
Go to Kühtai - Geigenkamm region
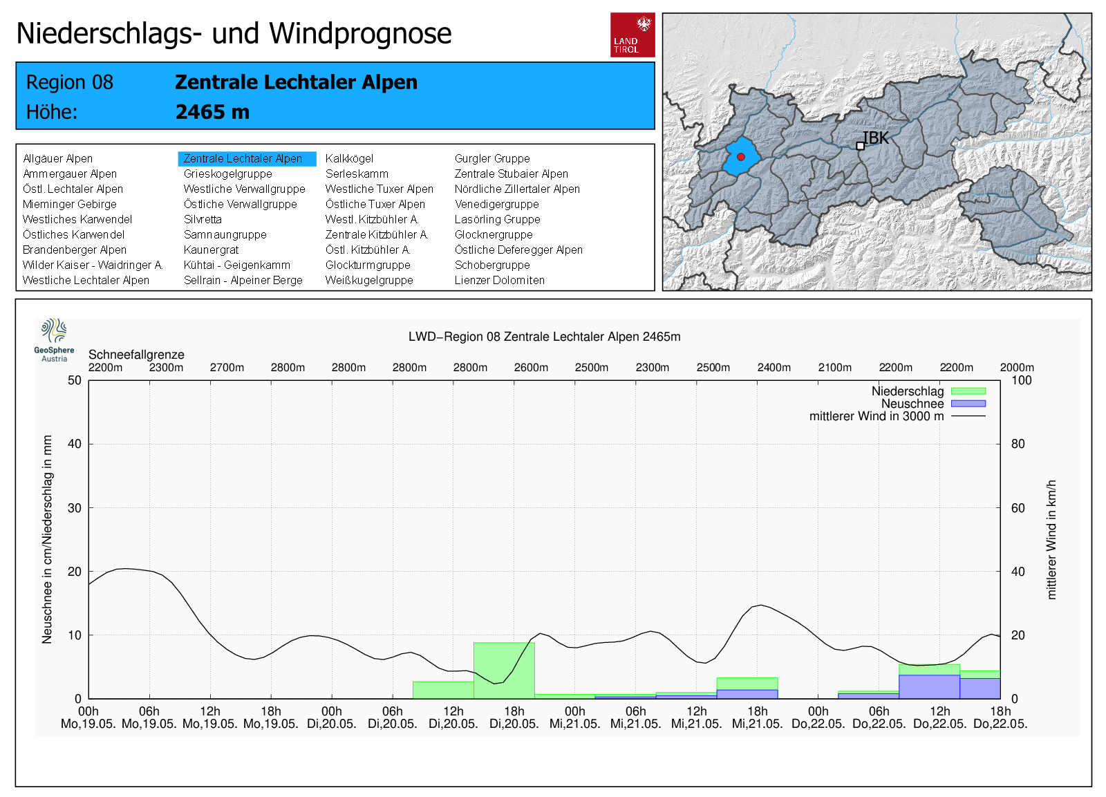pyautogui.click(x=236, y=265)
